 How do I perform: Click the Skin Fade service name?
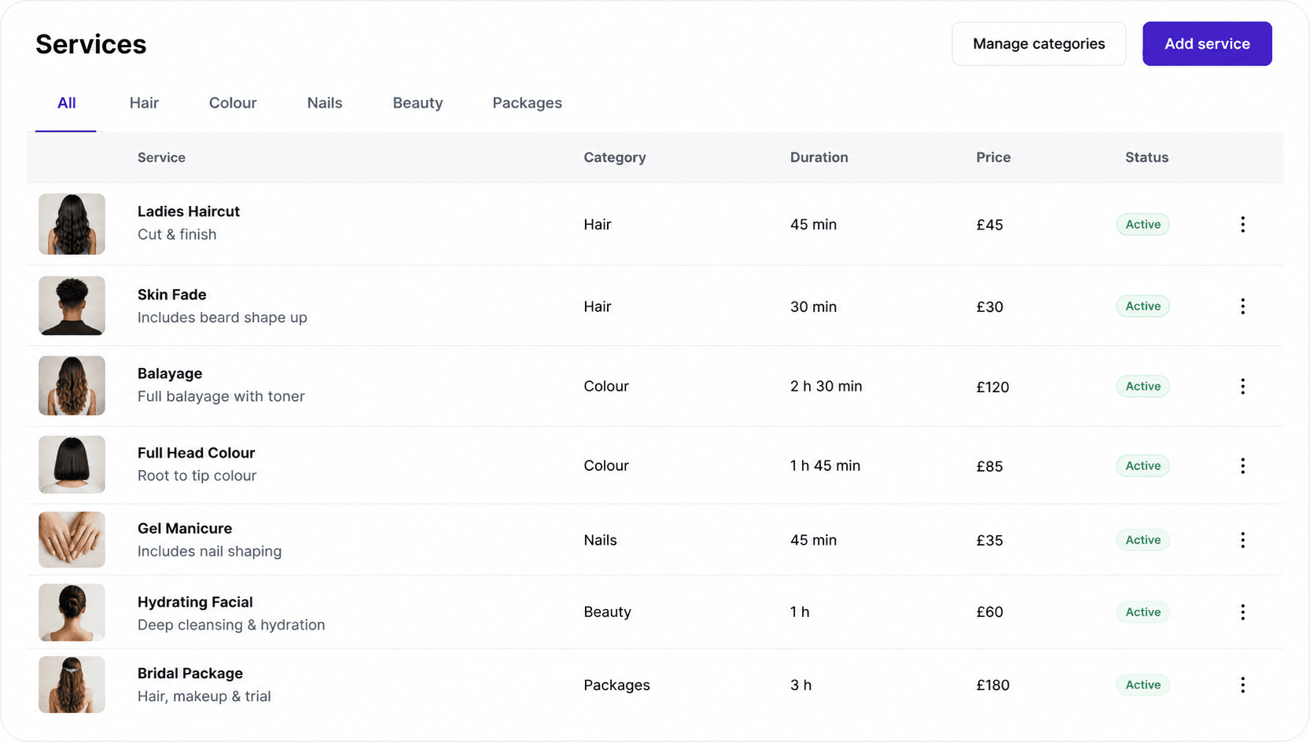click(172, 295)
